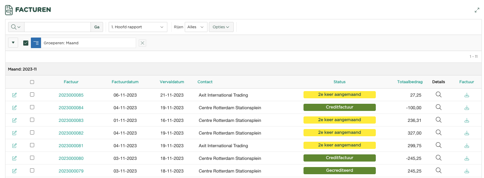484x178 pixels.
Task: Open details magnifier for invoice 2023000079
Action: 438,171
